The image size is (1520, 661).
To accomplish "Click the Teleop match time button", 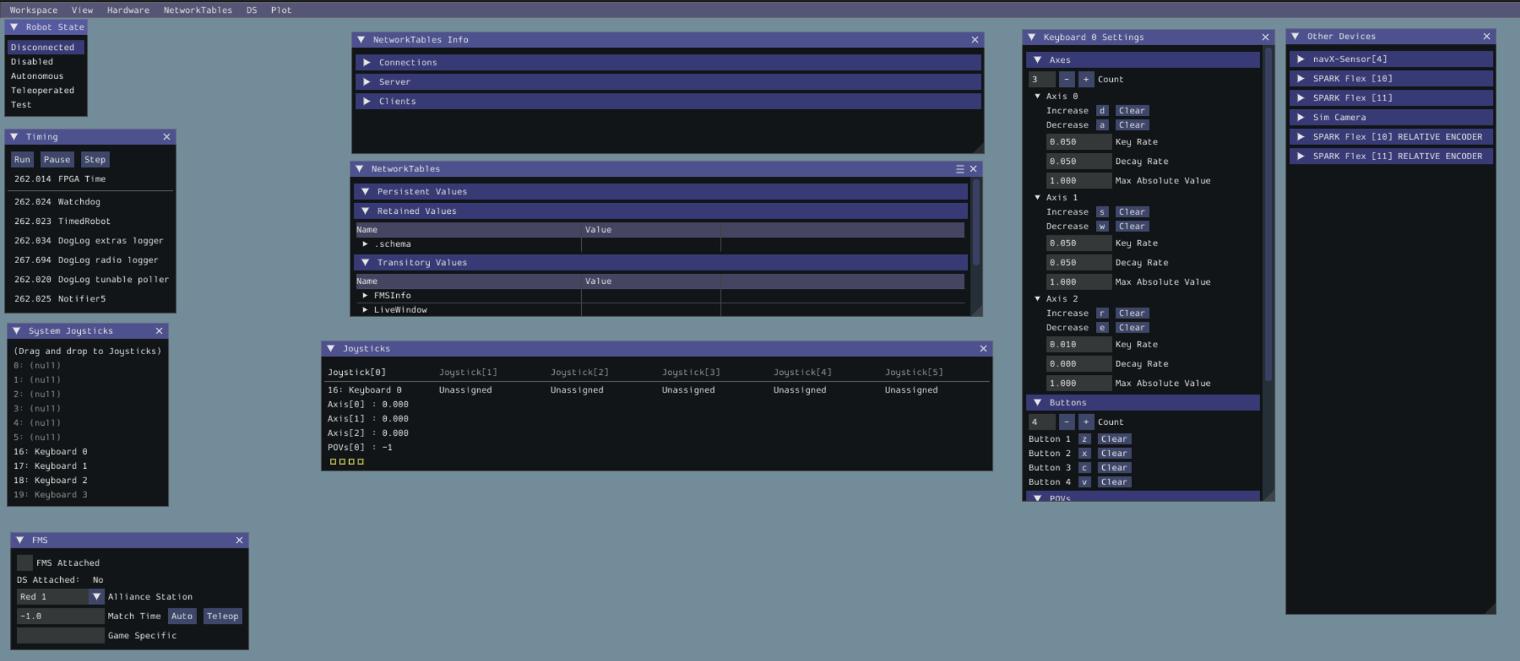I will pos(222,616).
